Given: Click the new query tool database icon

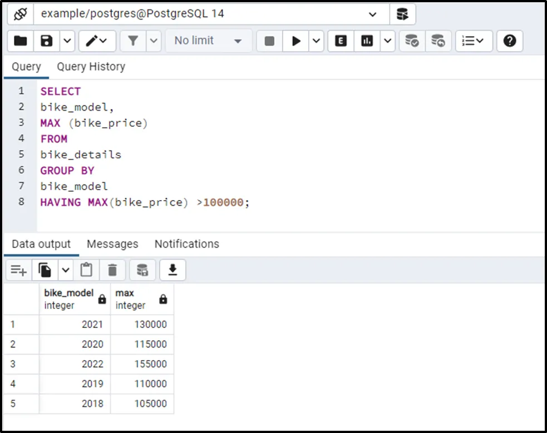Looking at the screenshot, I should [x=402, y=14].
